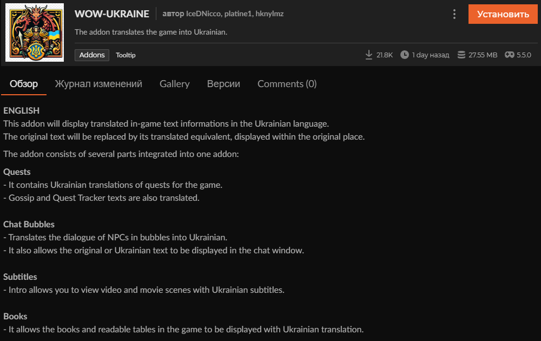
Task: Click line 'The original text will be replaced'
Action: 184,137
